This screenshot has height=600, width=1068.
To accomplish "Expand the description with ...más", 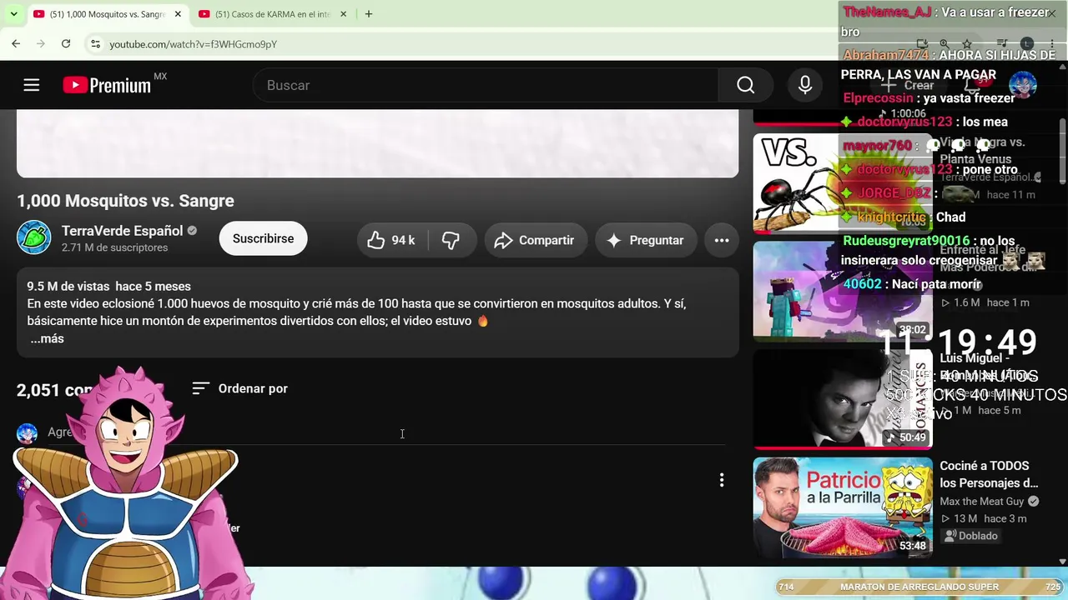I will 47,338.
